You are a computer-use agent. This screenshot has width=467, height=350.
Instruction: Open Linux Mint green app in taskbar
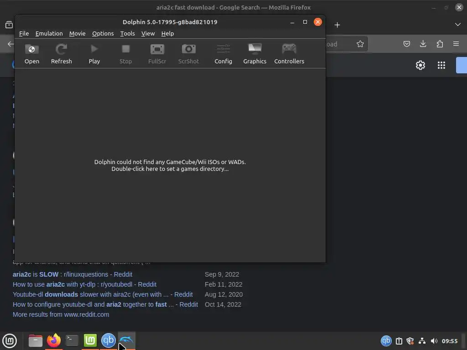click(90, 341)
